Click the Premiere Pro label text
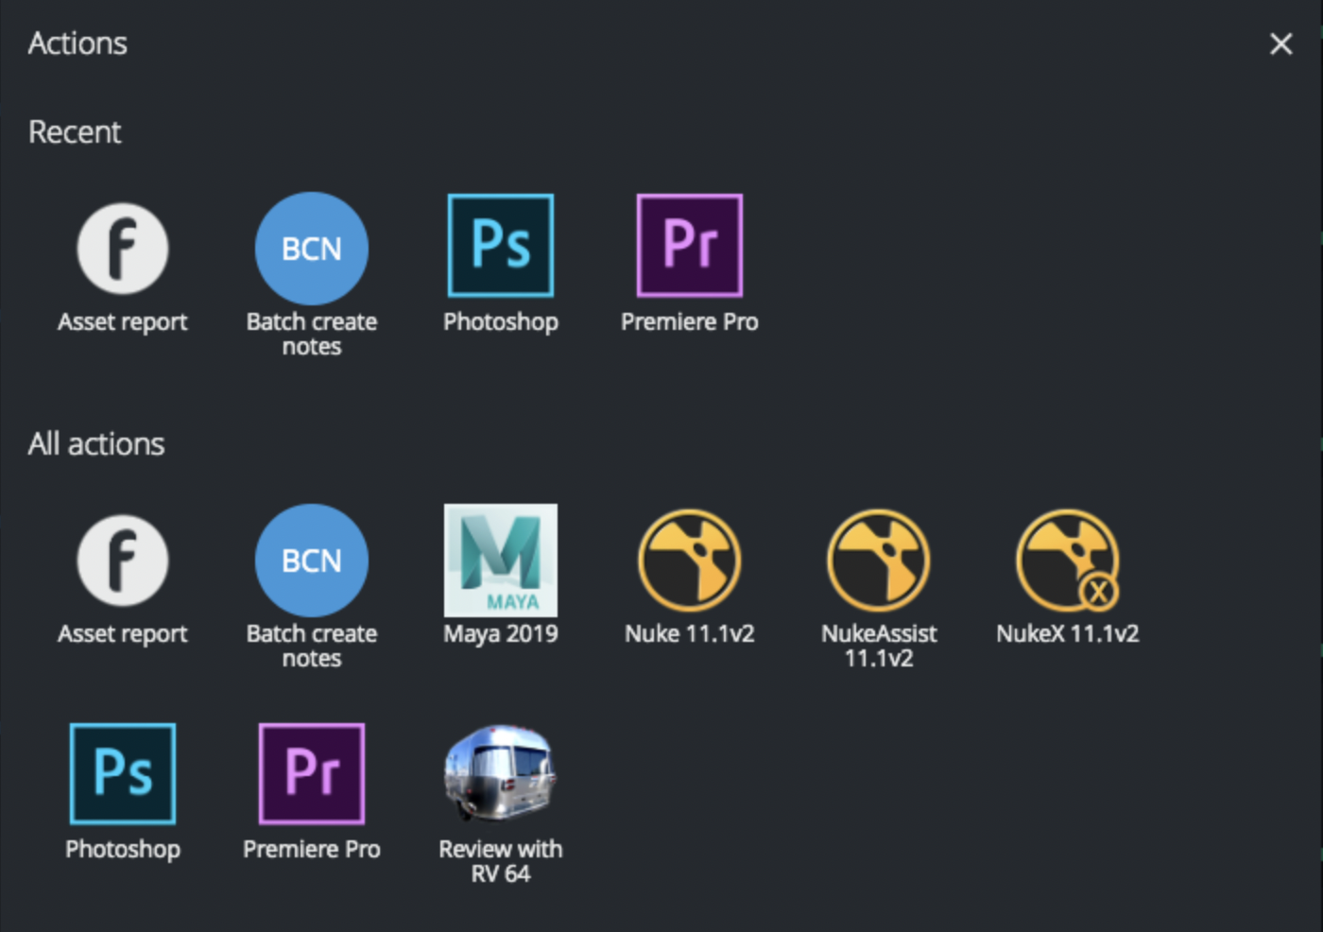The image size is (1323, 932). (x=689, y=321)
